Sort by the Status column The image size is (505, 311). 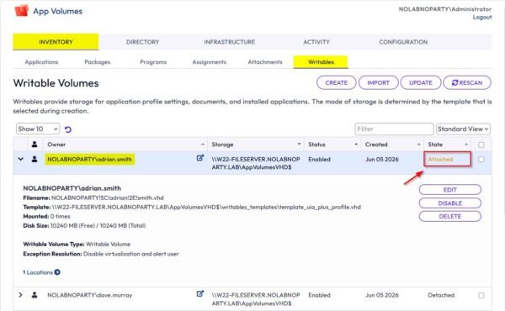pyautogui.click(x=332, y=145)
